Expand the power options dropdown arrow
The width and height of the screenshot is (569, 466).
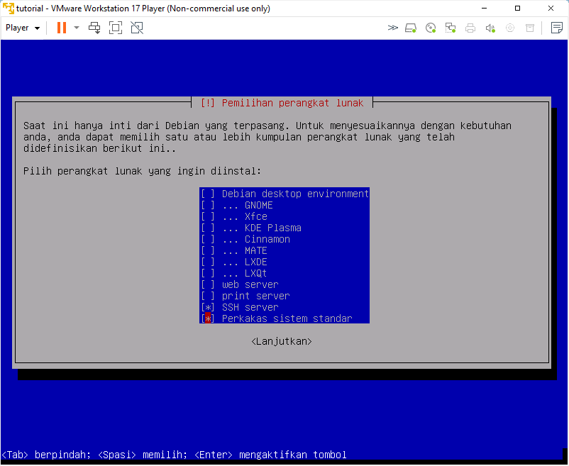(77, 28)
